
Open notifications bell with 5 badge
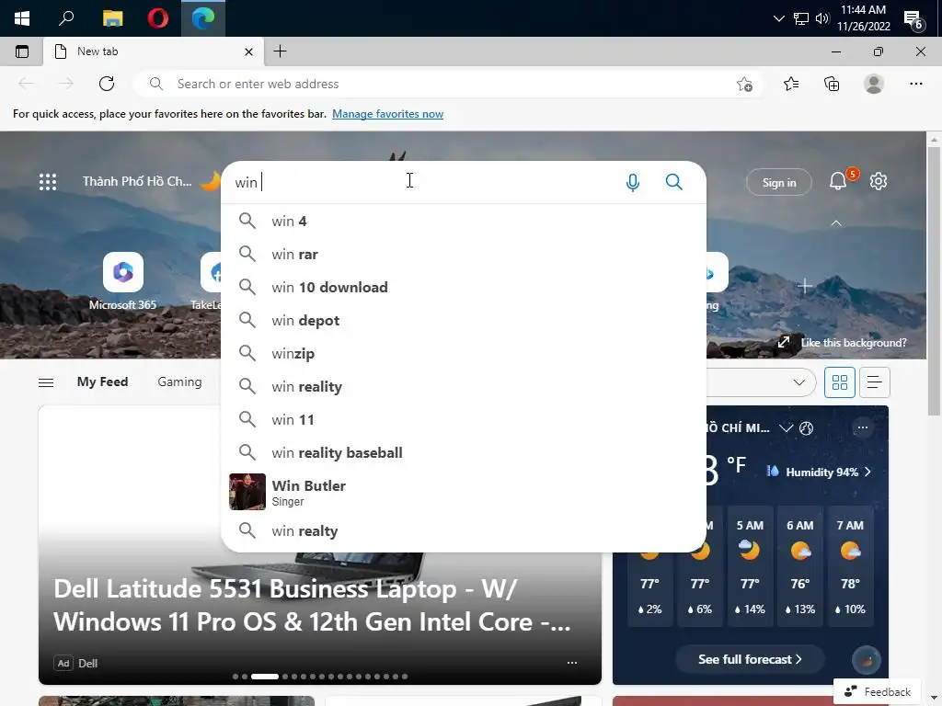[x=838, y=181]
